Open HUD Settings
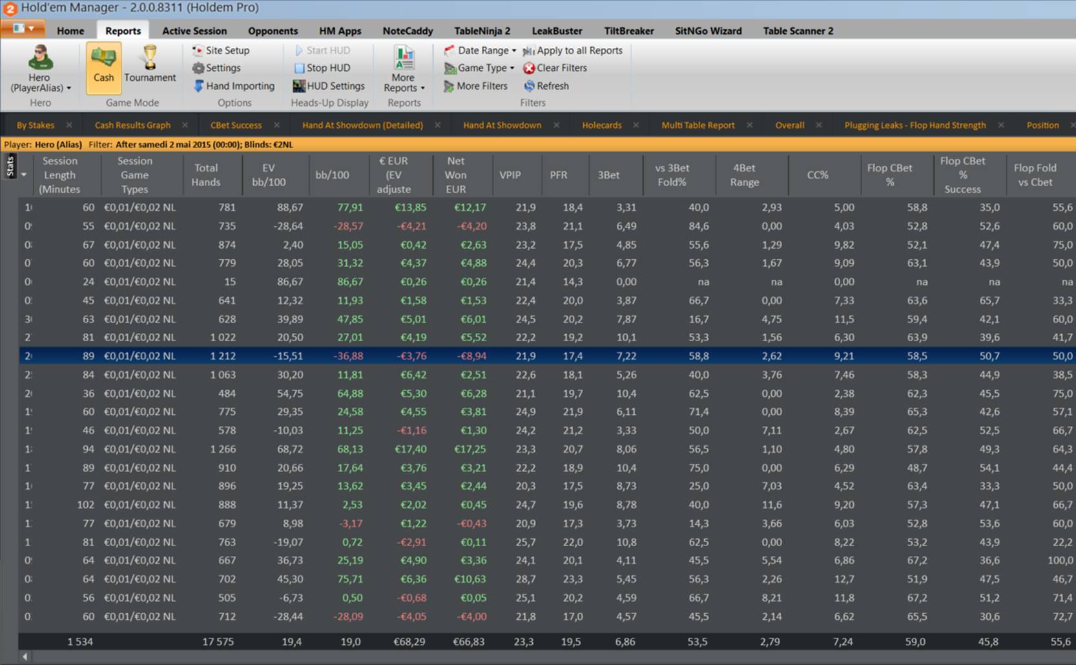Viewport: 1076px width, 665px height. click(329, 86)
